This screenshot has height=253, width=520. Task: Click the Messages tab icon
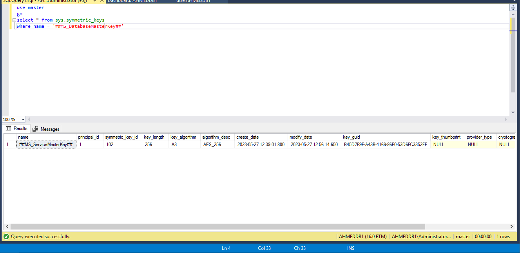[x=35, y=128]
